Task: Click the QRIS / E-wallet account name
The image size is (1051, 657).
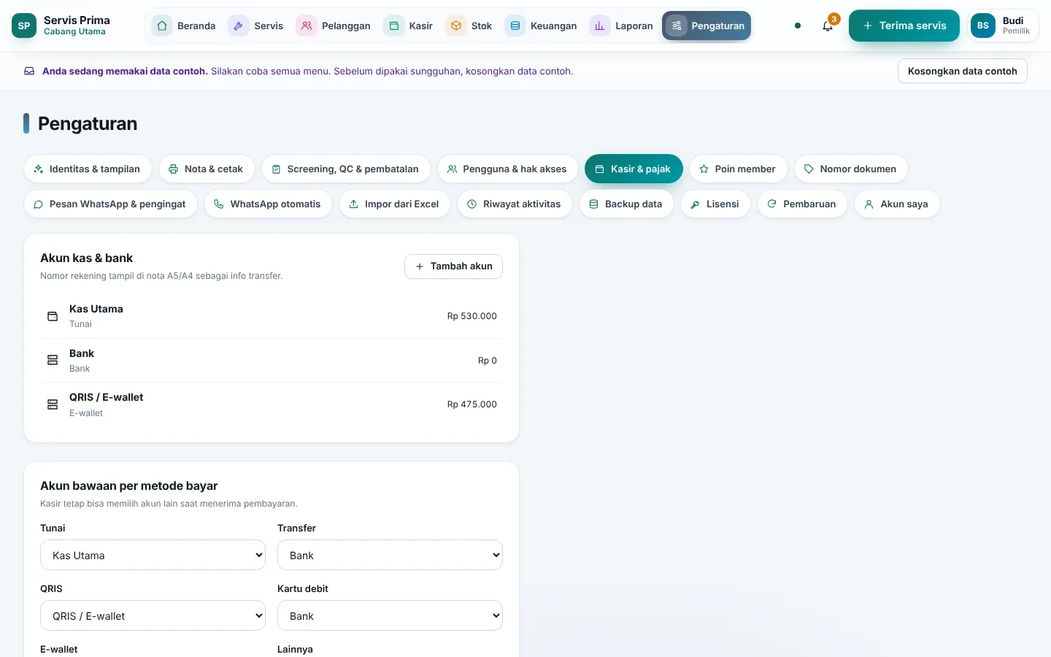Action: coord(107,397)
